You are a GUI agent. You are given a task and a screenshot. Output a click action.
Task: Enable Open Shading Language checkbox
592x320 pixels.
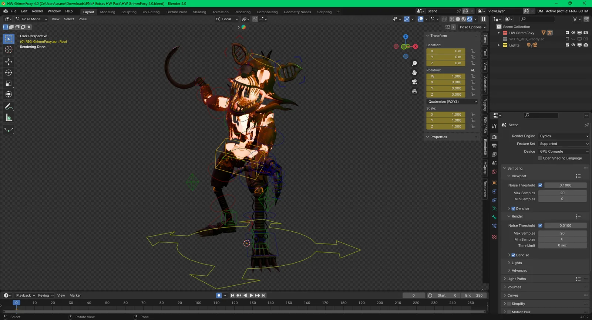[x=540, y=158]
